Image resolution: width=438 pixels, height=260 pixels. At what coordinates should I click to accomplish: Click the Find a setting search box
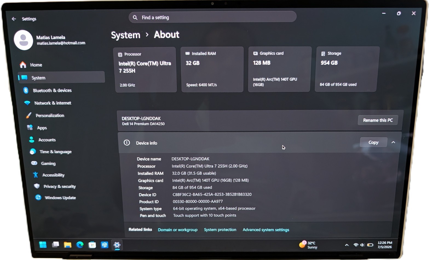coord(213,17)
